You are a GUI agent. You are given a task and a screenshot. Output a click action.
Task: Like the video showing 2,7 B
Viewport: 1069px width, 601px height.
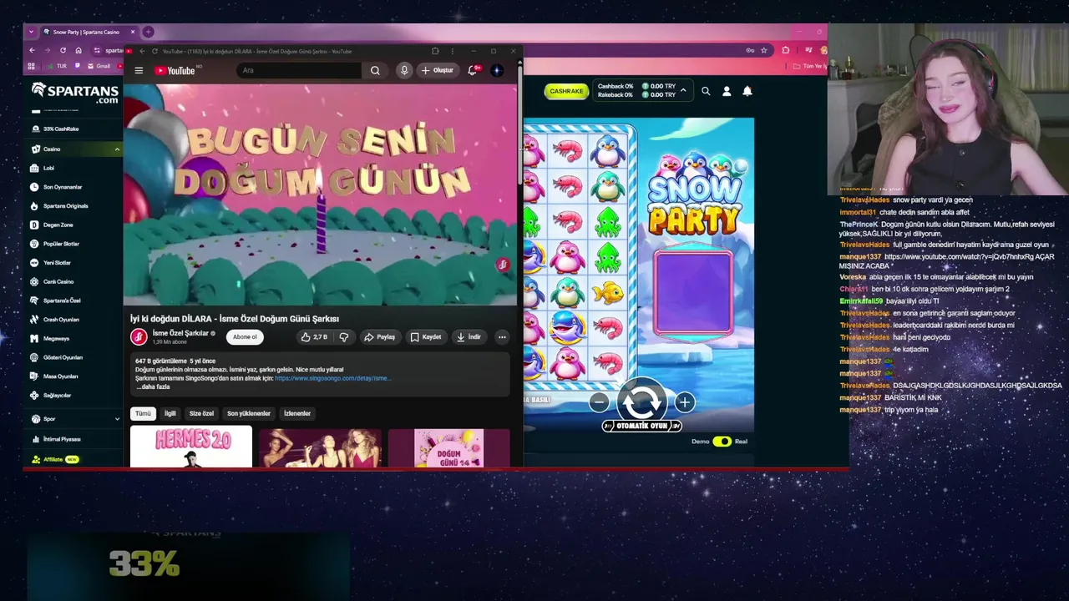click(314, 337)
